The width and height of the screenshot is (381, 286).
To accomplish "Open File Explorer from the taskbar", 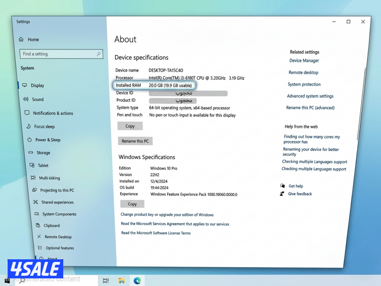I will tap(121, 280).
